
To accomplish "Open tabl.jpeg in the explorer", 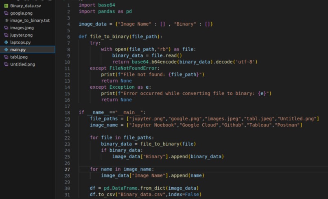I will point(19,57).
